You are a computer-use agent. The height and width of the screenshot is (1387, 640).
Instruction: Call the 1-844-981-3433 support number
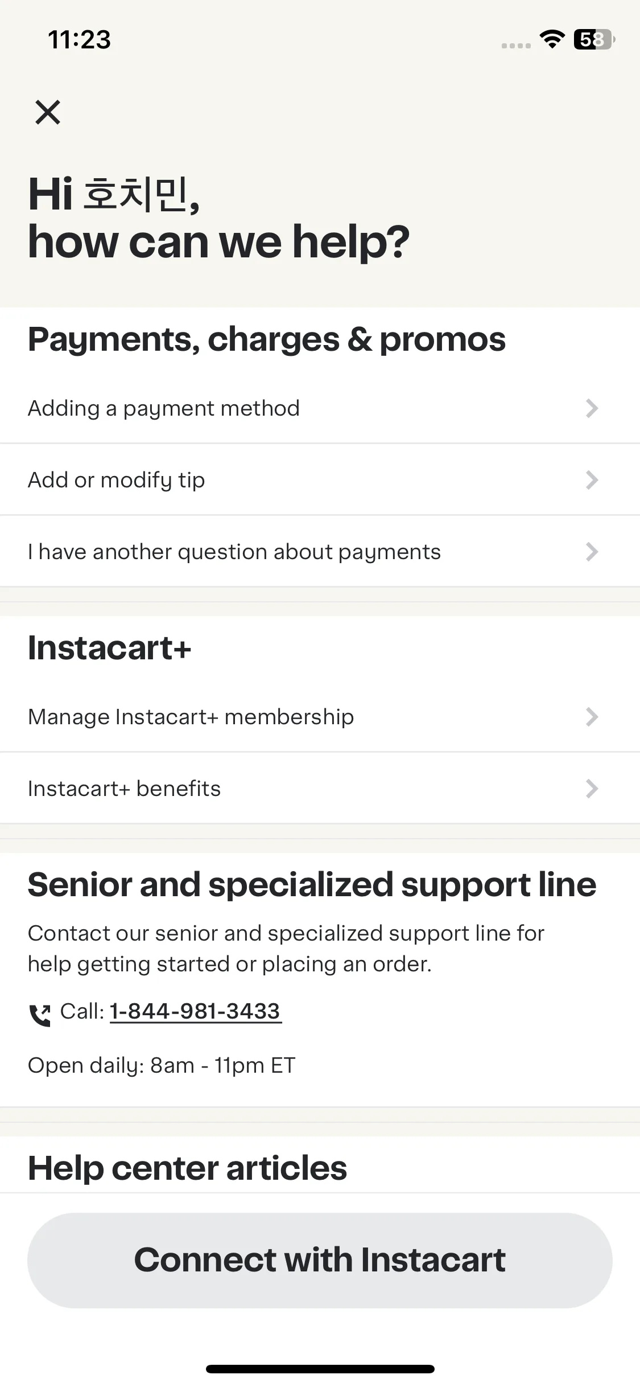195,1012
